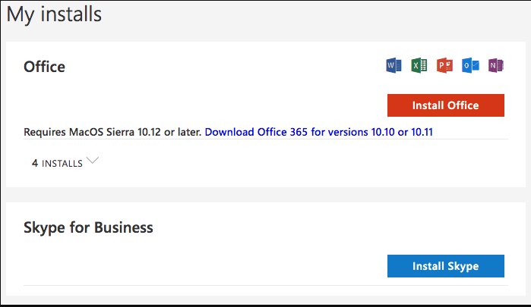Screen dimensions: 531x307
Task: Select the Office section heading
Action: [45, 67]
